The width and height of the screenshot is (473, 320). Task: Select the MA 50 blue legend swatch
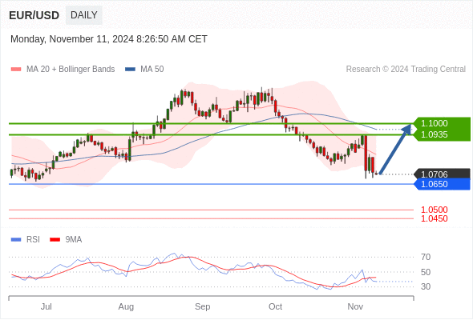tap(130, 70)
